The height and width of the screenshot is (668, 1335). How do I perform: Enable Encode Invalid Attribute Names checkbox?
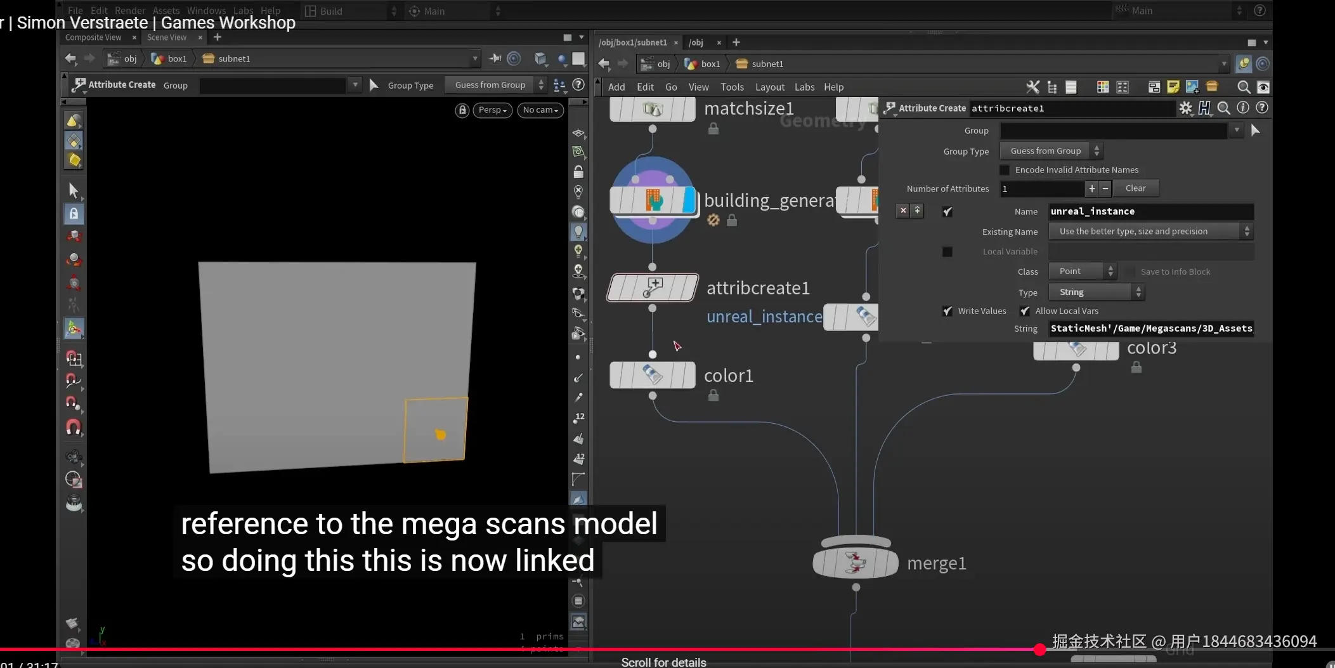[x=1005, y=170]
